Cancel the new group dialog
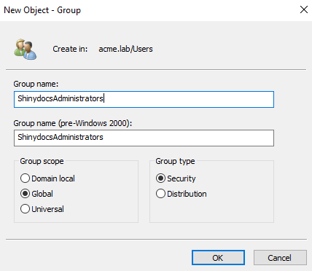The width and height of the screenshot is (312, 271). (x=280, y=258)
